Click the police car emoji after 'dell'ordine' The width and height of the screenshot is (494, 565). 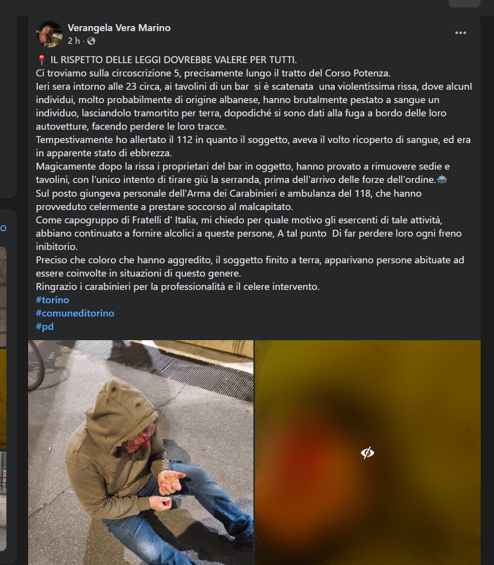[442, 179]
